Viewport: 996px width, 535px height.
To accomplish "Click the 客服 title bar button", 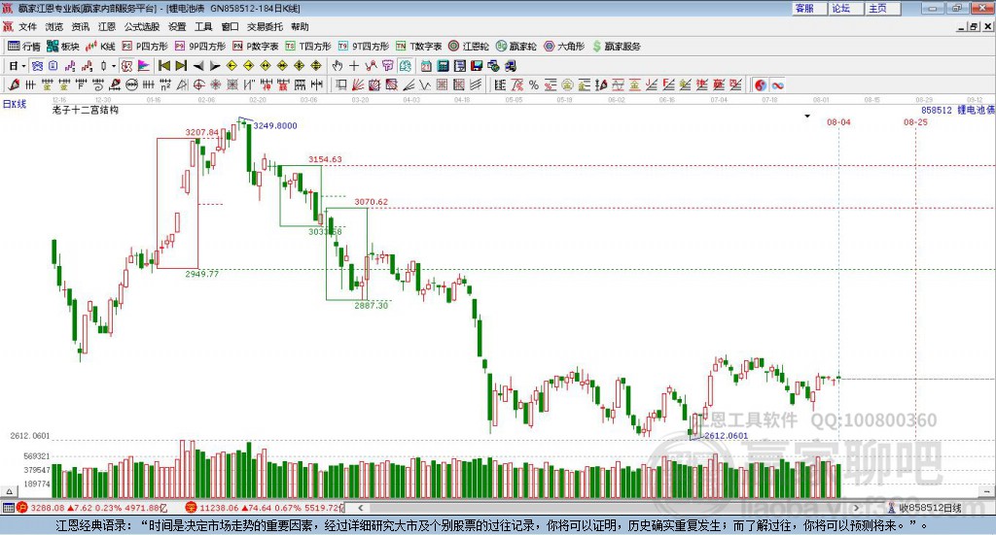I will 809,8.
